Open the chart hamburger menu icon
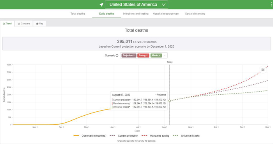 pyautogui.click(x=263, y=70)
